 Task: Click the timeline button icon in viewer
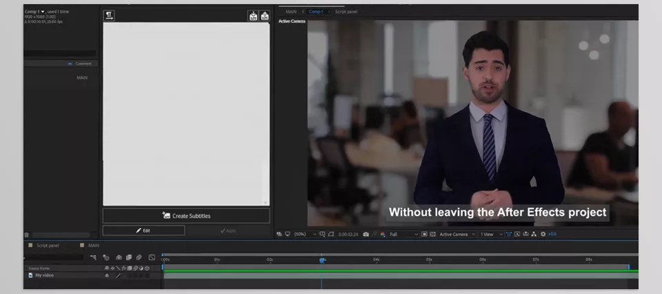[x=525, y=234]
